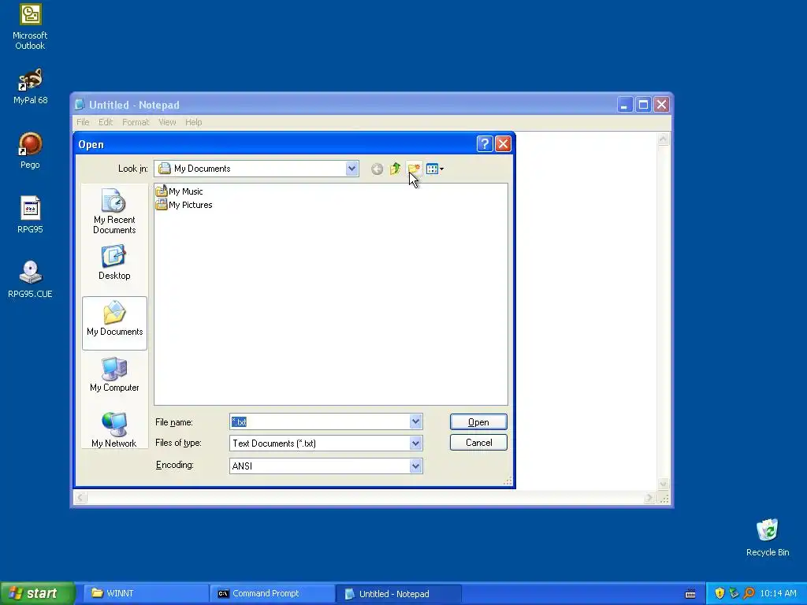The width and height of the screenshot is (807, 605).
Task: Click the taskbar clock showing 10:14 AM
Action: pyautogui.click(x=778, y=593)
